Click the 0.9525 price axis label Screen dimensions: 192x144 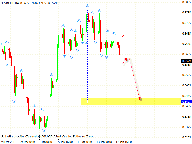click(x=187, y=75)
